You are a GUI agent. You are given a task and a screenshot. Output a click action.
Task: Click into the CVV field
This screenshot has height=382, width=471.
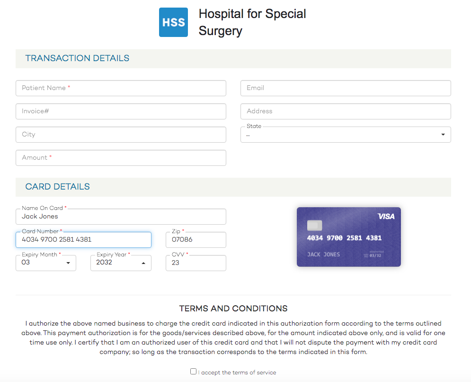coord(196,263)
